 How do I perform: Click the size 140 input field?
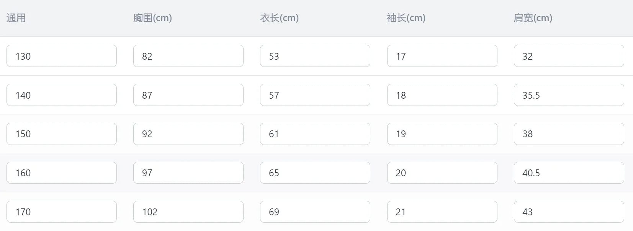pos(61,95)
